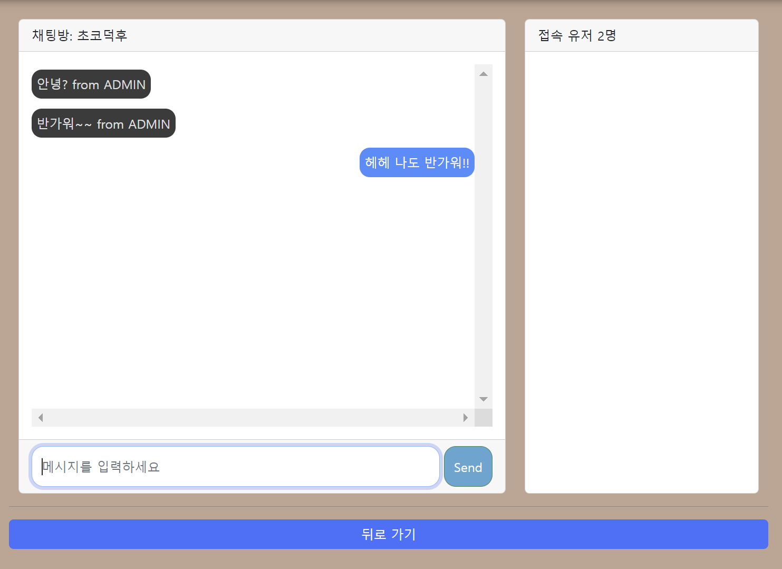782x569 pixels.
Task: Click the 뒤로 가기 back button
Action: [389, 534]
